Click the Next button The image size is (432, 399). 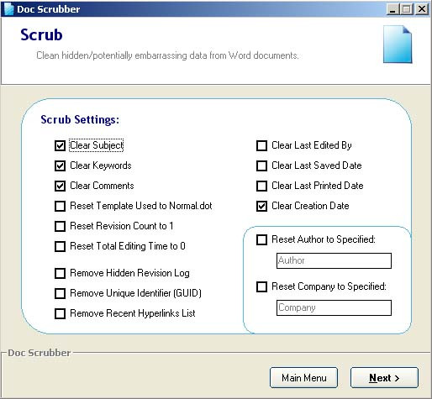[x=384, y=378]
